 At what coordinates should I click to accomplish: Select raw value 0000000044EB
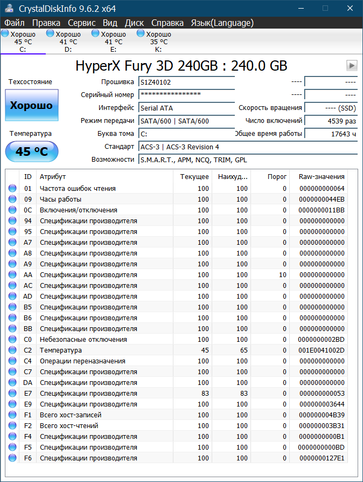point(322,199)
